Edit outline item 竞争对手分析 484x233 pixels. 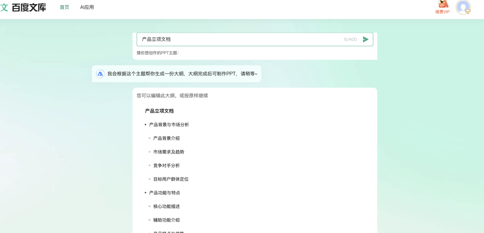point(166,165)
